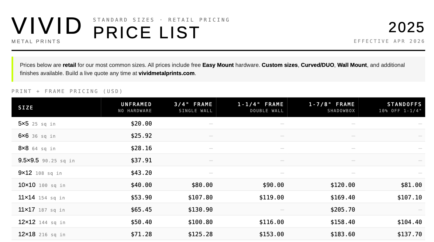Click the 10×10 standoffs price $81.00
The height and width of the screenshot is (242, 434).
(410, 185)
